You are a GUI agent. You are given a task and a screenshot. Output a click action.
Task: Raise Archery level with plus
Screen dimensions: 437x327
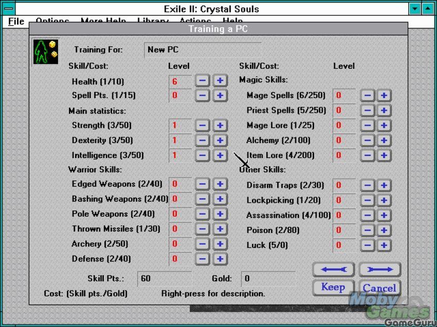[x=220, y=244]
